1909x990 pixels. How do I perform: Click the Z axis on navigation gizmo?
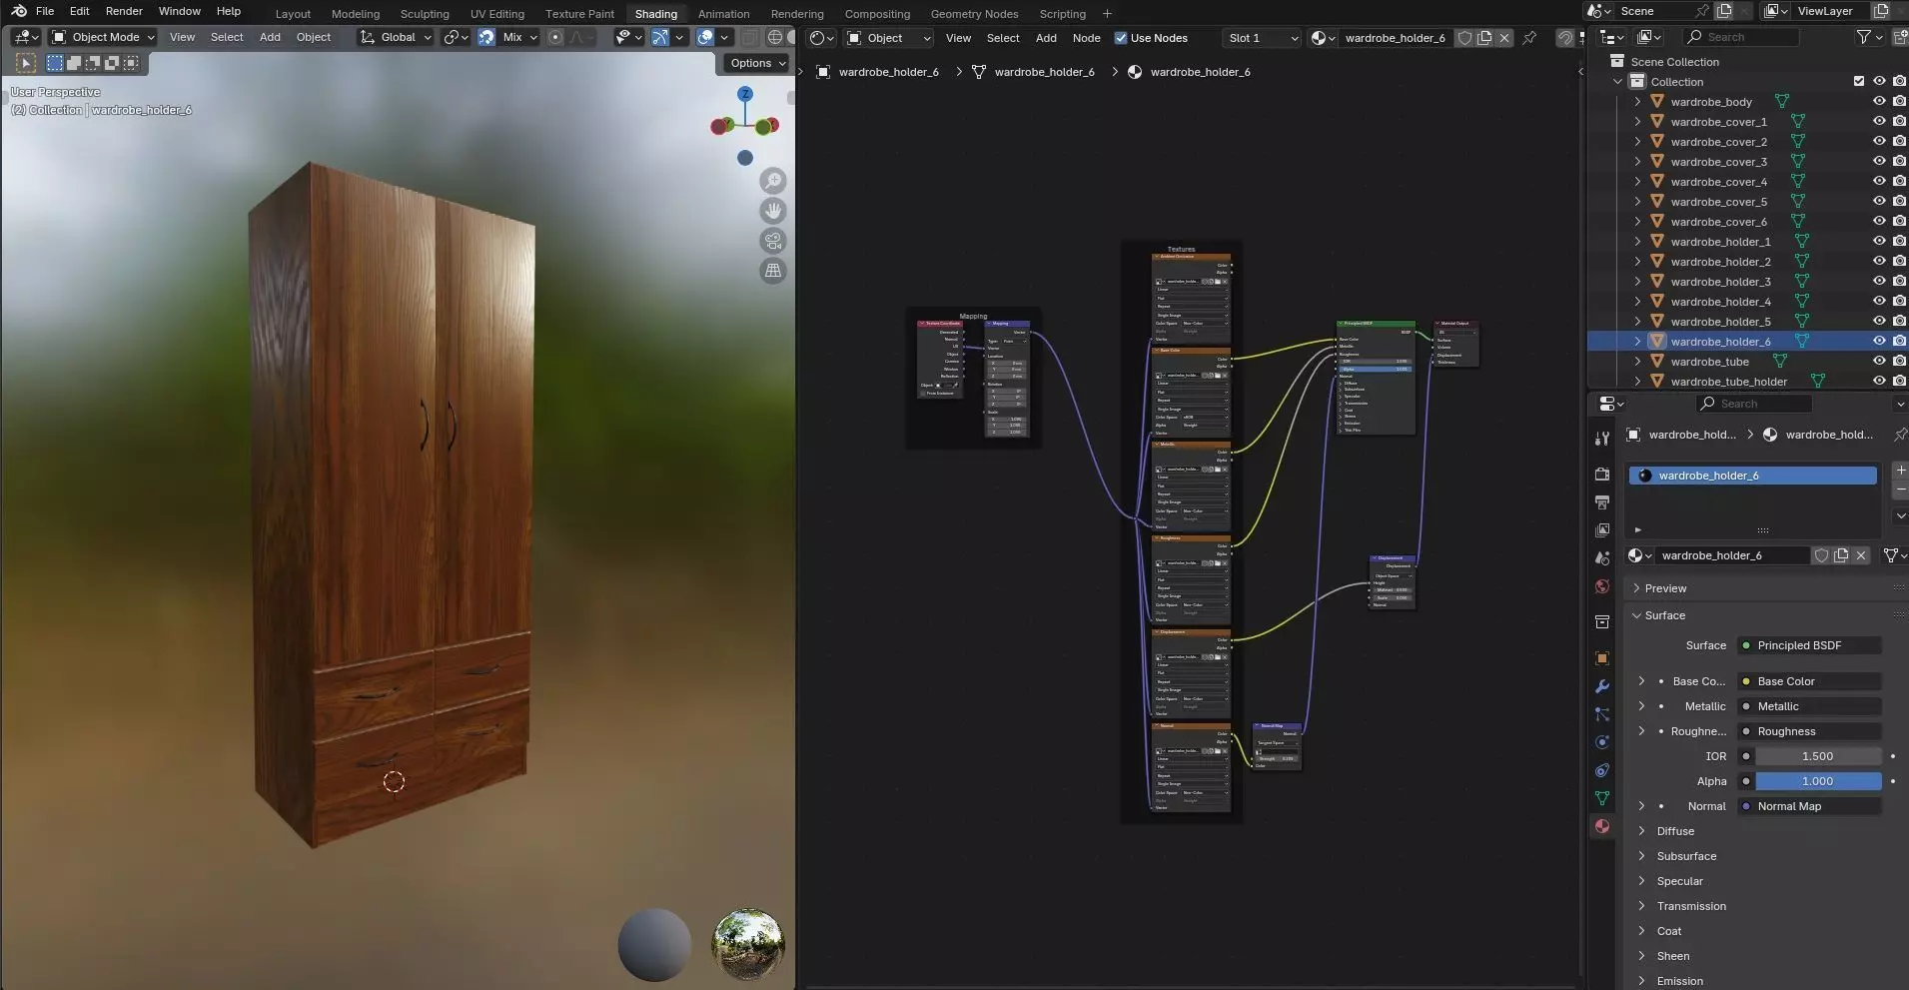[x=745, y=94]
